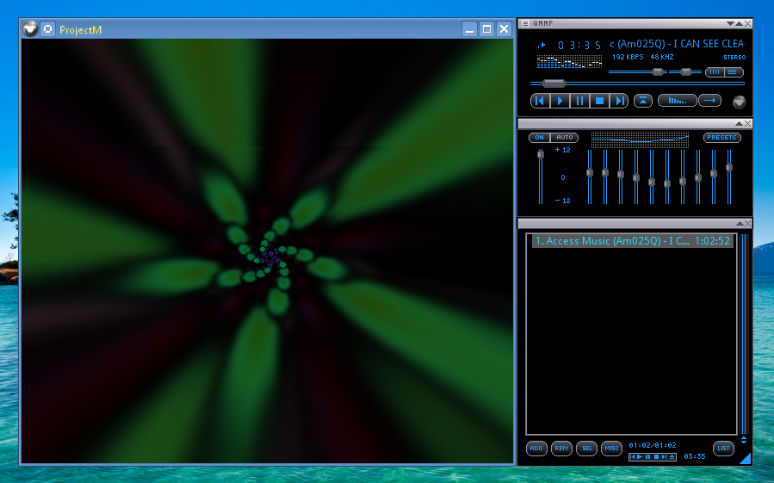The width and height of the screenshot is (774, 483).
Task: Click the scrolling song title 'I CAN SEE CLEA'
Action: 677,44
